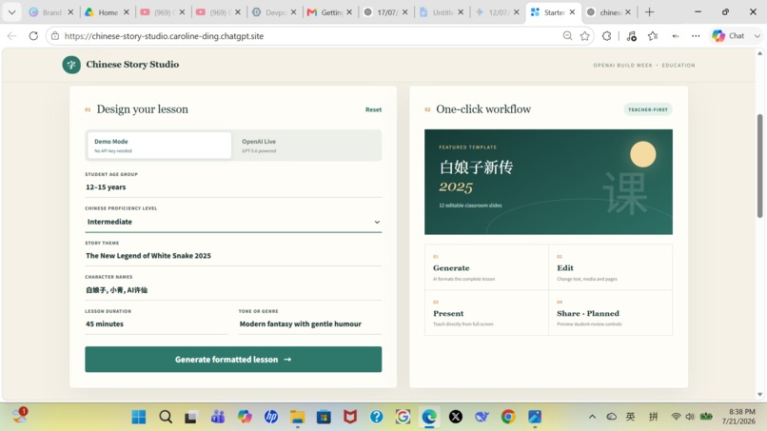This screenshot has height=431, width=767.
Task: Click the Chinese Story Studio logo icon
Action: tap(71, 65)
